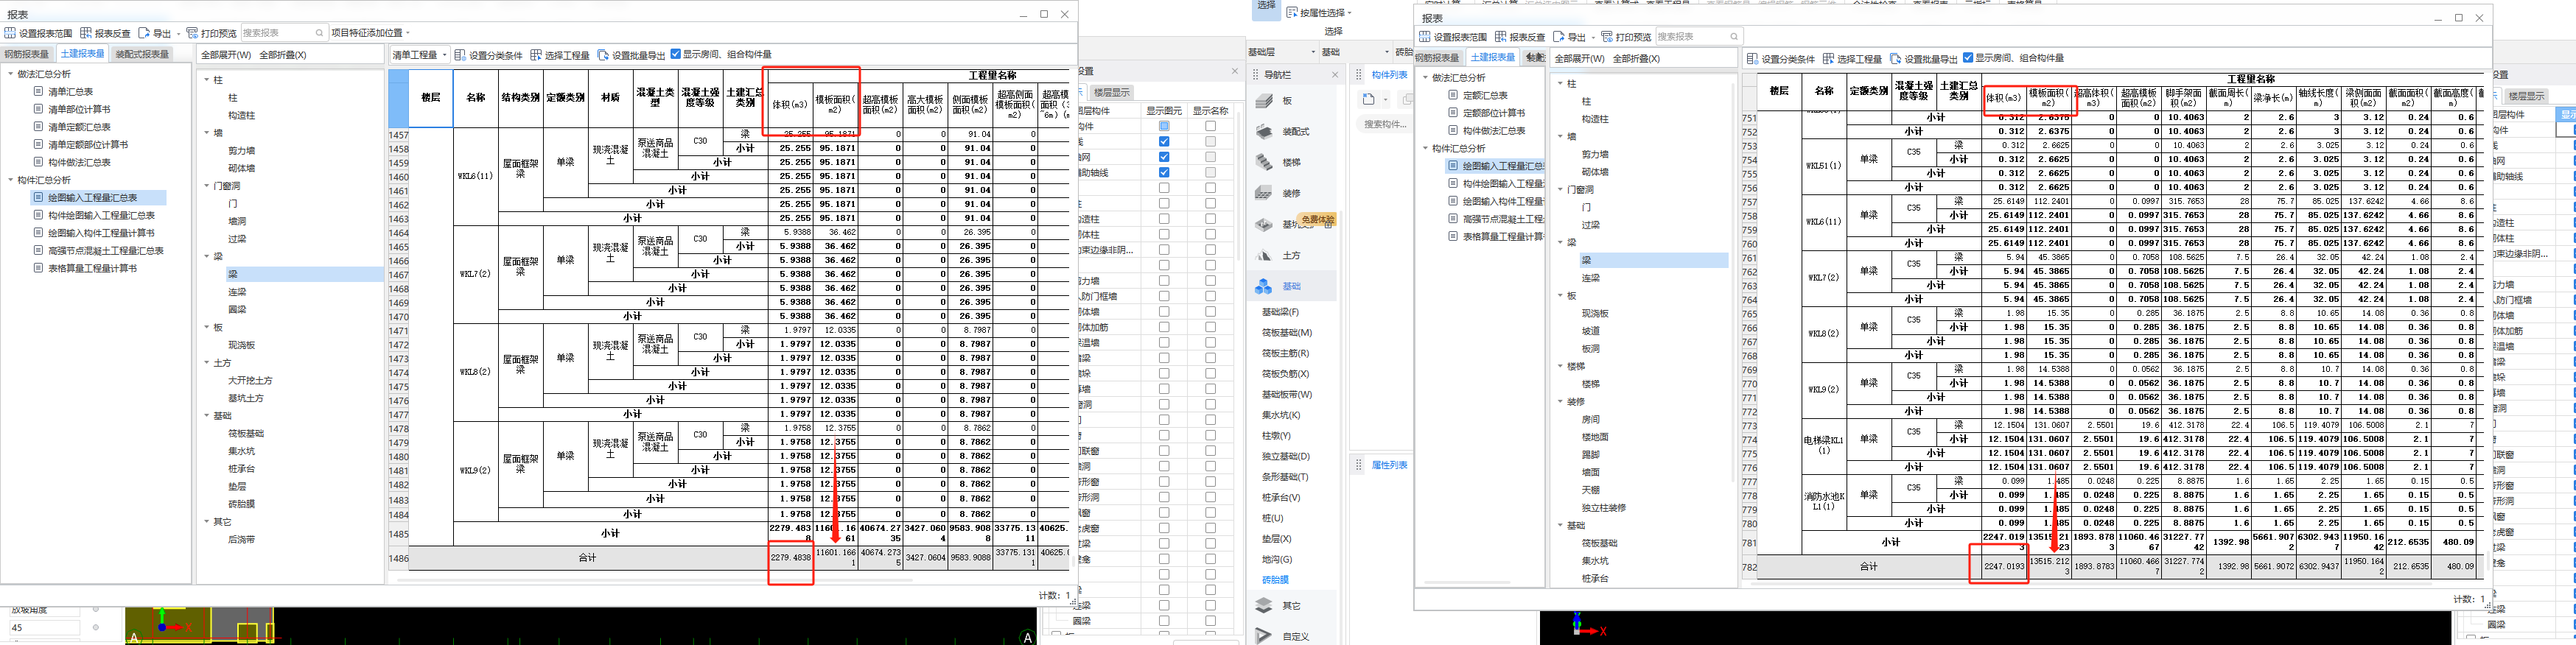This screenshot has height=645, width=2576.
Task: Collapse the 门窗洞 category in left window tree
Action: click(x=207, y=186)
